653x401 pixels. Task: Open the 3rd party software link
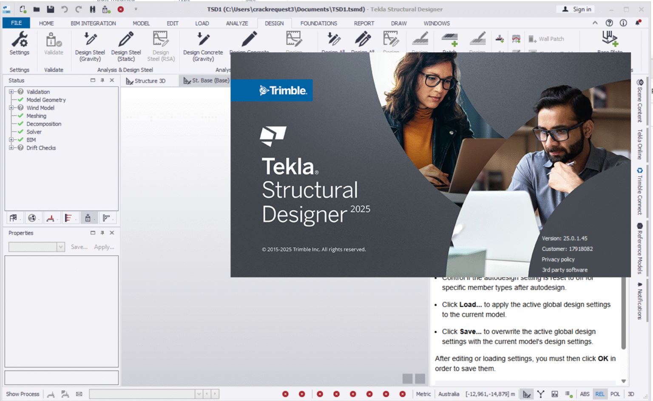click(565, 270)
